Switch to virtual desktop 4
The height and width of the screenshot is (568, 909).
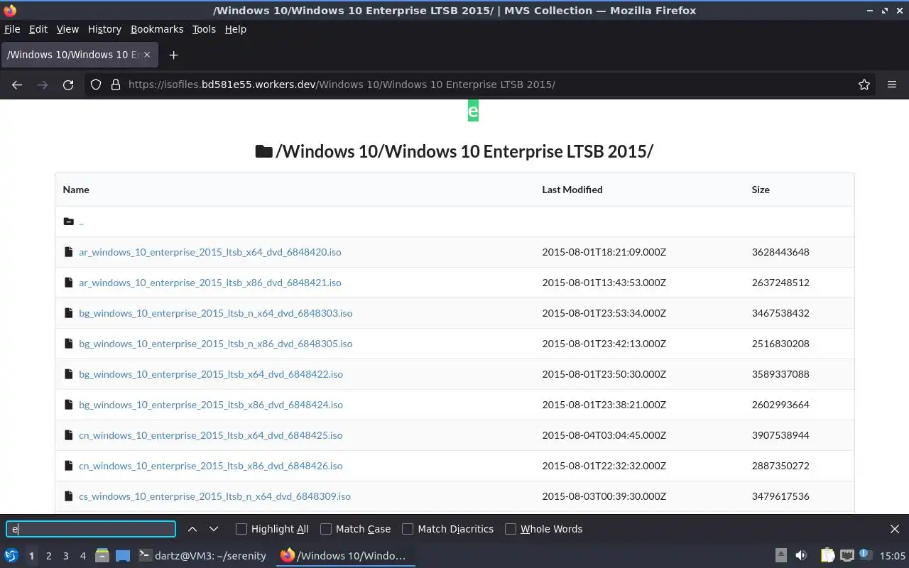(x=82, y=555)
